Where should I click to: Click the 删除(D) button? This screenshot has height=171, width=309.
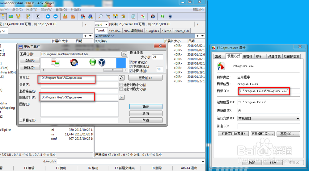[29, 68]
